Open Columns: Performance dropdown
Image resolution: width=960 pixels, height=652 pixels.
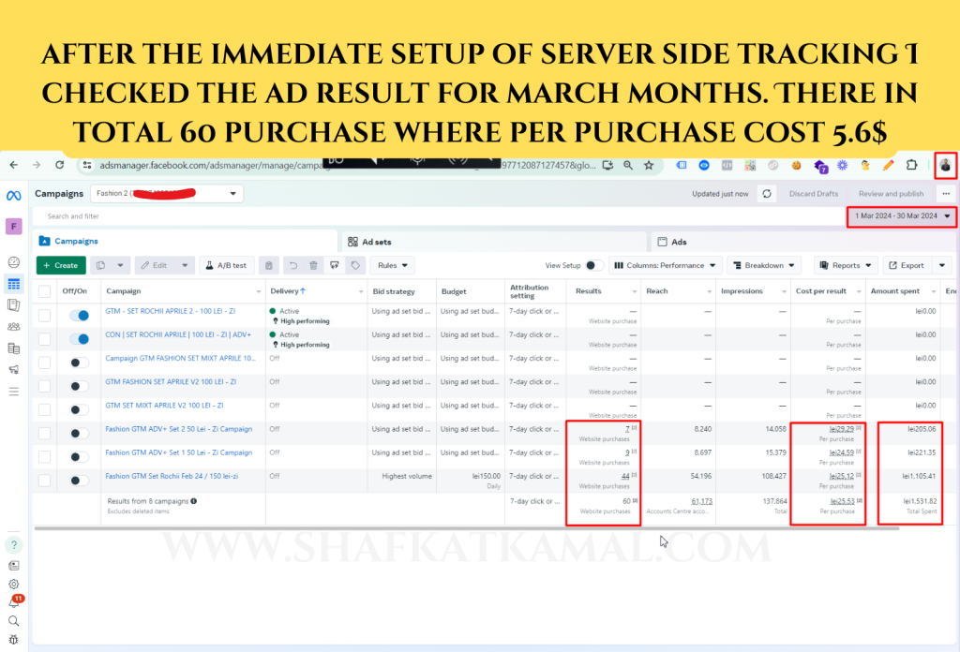(665, 265)
